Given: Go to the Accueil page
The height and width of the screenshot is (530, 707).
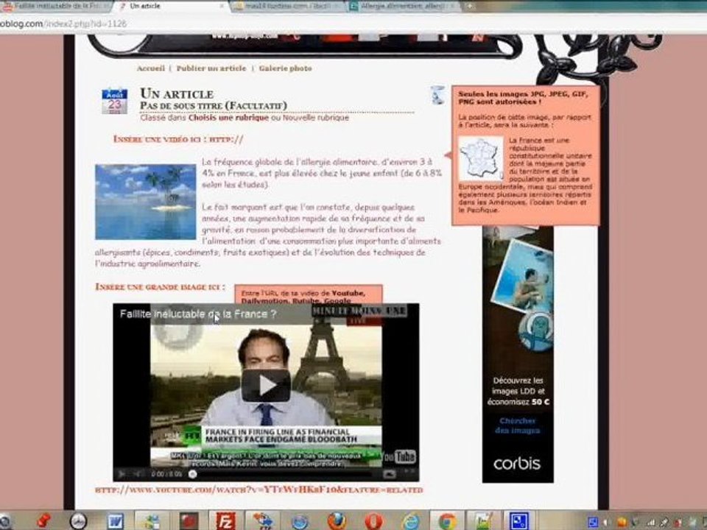Looking at the screenshot, I should coord(150,68).
